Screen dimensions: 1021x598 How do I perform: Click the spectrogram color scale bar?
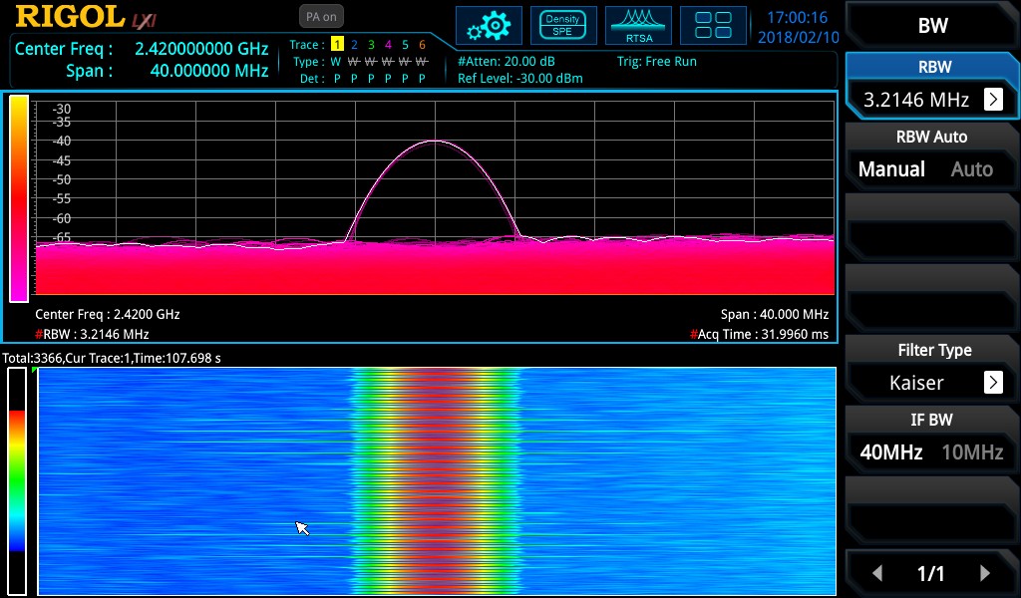(x=17, y=480)
